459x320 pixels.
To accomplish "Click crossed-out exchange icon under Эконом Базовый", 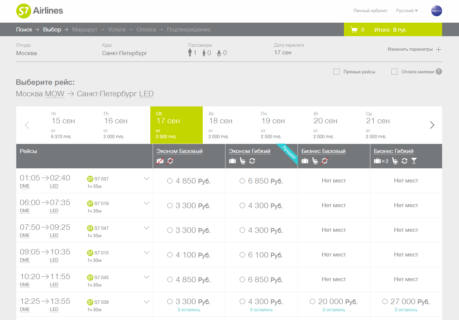I will (x=170, y=161).
